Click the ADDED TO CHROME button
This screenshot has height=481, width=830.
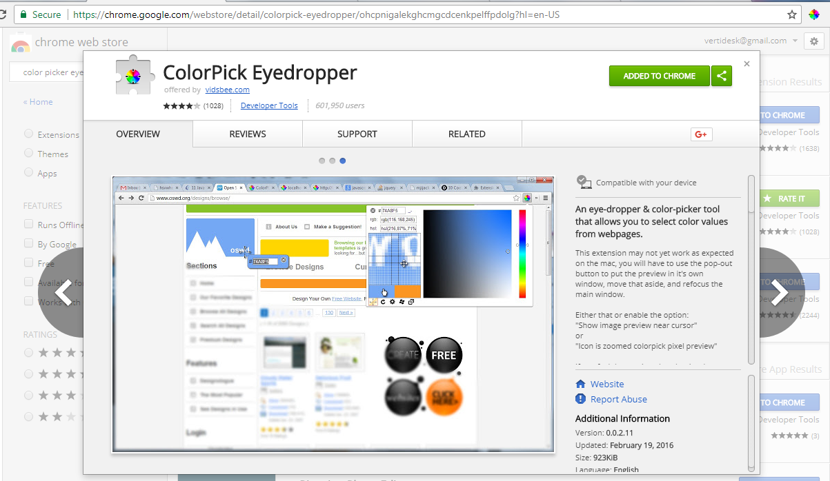[659, 76]
